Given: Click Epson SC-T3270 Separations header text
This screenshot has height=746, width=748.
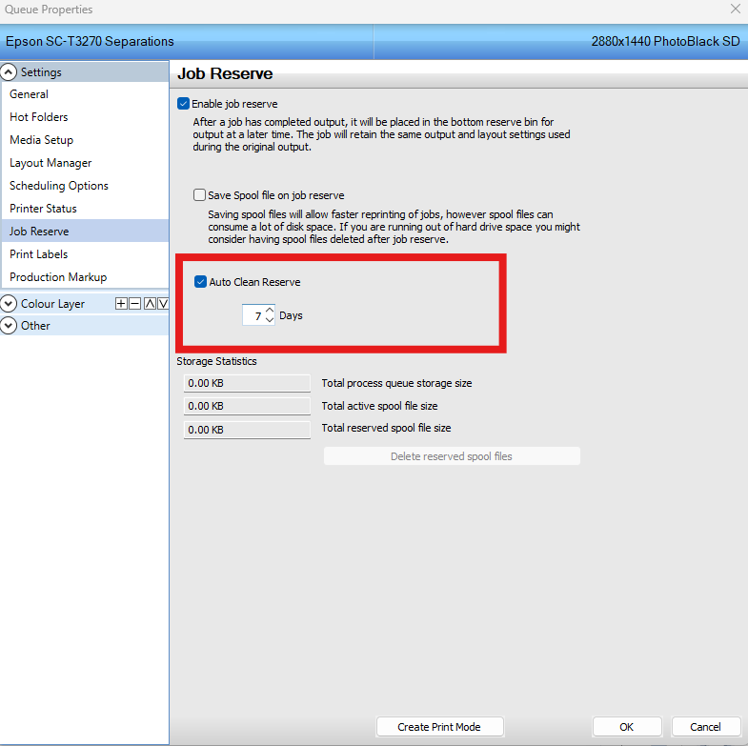Looking at the screenshot, I should tap(90, 42).
